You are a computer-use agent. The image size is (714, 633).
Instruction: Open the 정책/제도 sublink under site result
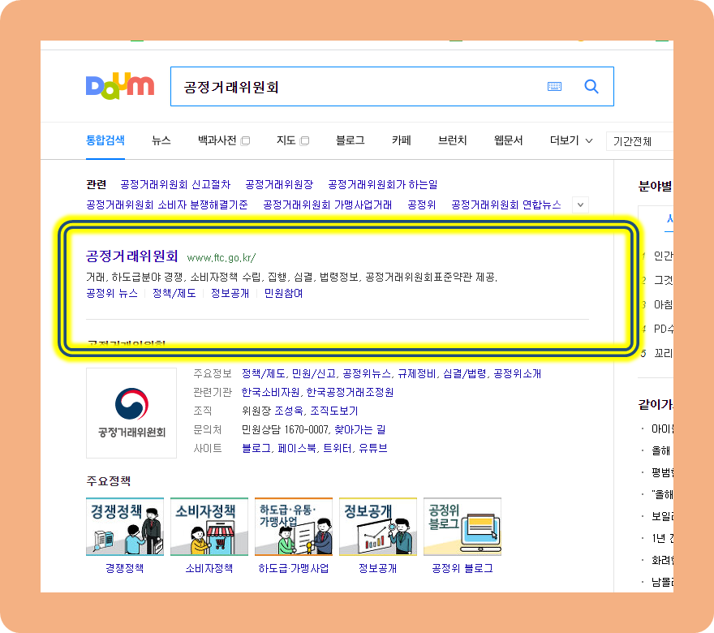point(174,293)
